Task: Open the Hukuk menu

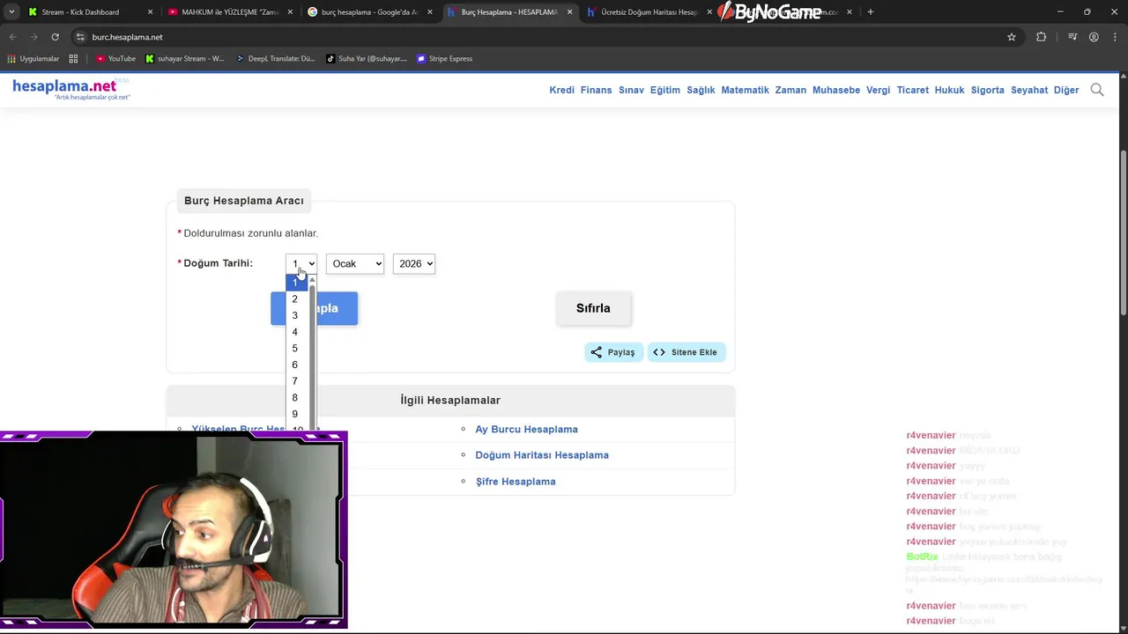Action: [949, 90]
